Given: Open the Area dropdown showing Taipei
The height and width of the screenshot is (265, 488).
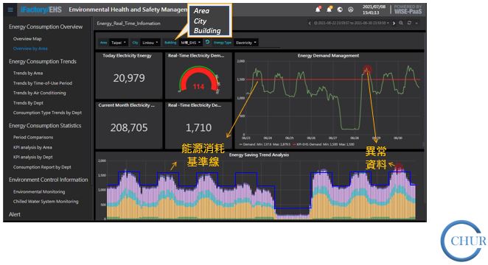Looking at the screenshot, I should point(118,43).
